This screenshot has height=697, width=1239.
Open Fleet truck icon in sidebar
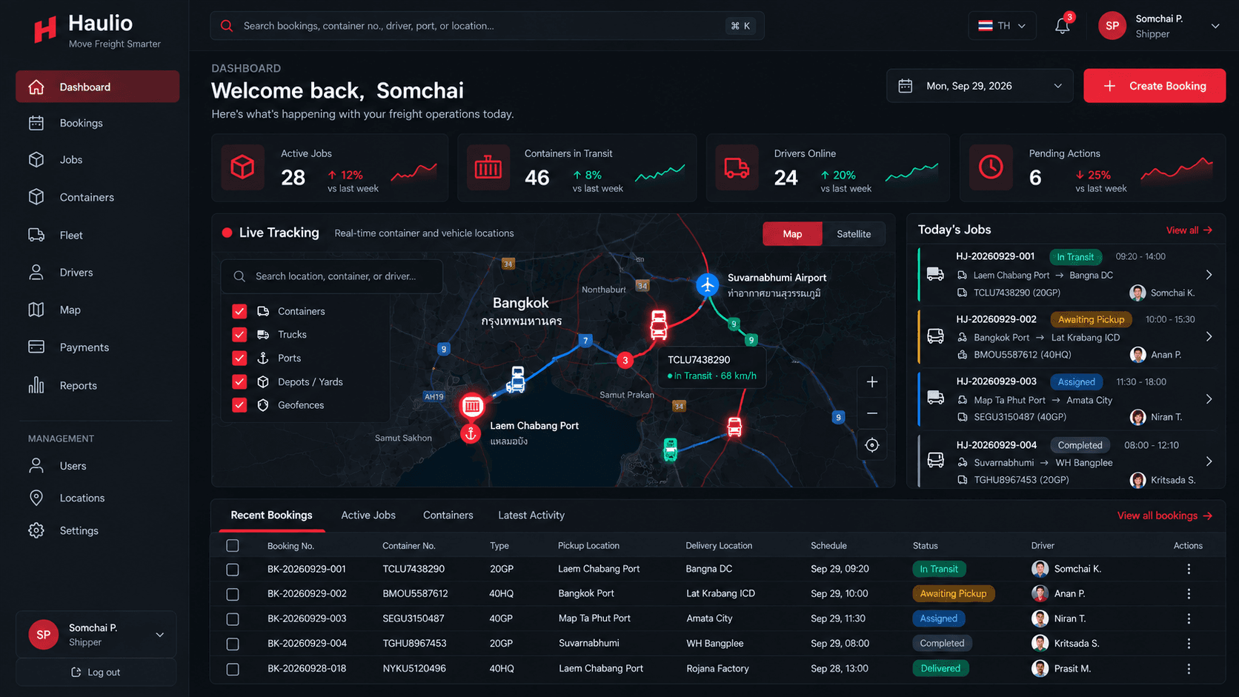pos(36,235)
